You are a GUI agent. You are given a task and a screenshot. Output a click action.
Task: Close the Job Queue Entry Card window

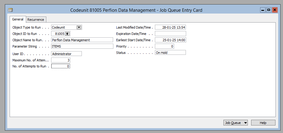click(x=275, y=10)
